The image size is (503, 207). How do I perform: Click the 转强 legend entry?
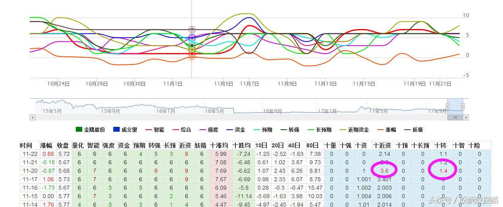click(289, 130)
